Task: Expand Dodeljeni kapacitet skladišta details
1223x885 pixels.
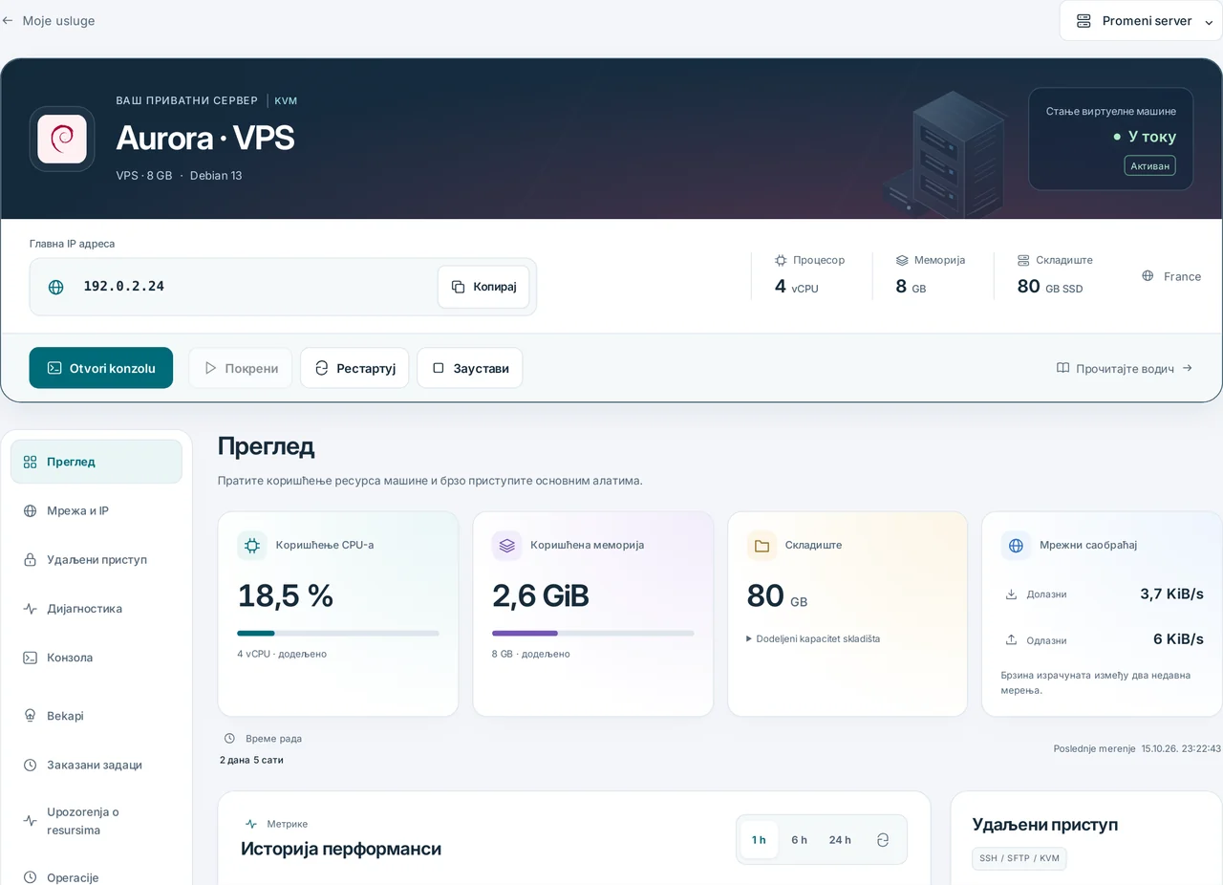Action: coord(813,638)
